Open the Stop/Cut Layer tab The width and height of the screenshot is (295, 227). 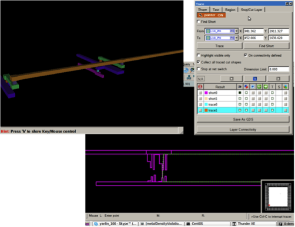[252, 9]
